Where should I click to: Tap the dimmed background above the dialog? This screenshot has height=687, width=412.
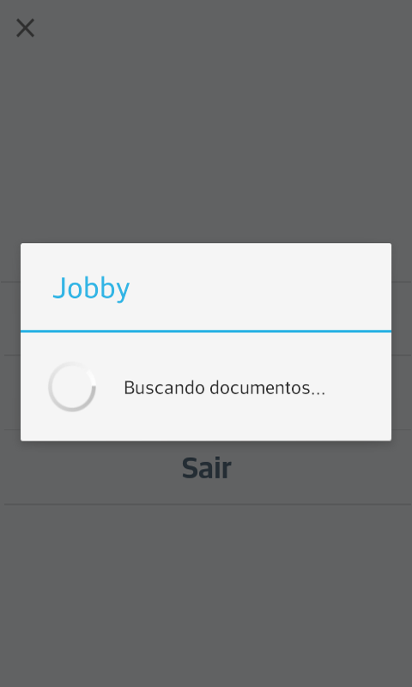click(x=206, y=131)
